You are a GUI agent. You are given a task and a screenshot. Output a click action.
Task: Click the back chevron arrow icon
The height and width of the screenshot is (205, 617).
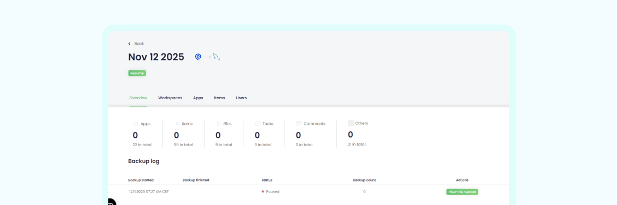(x=130, y=44)
